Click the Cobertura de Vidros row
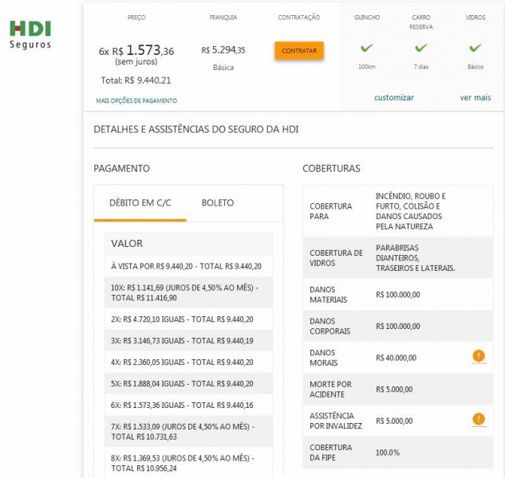This screenshot has height=478, width=505. (x=398, y=258)
